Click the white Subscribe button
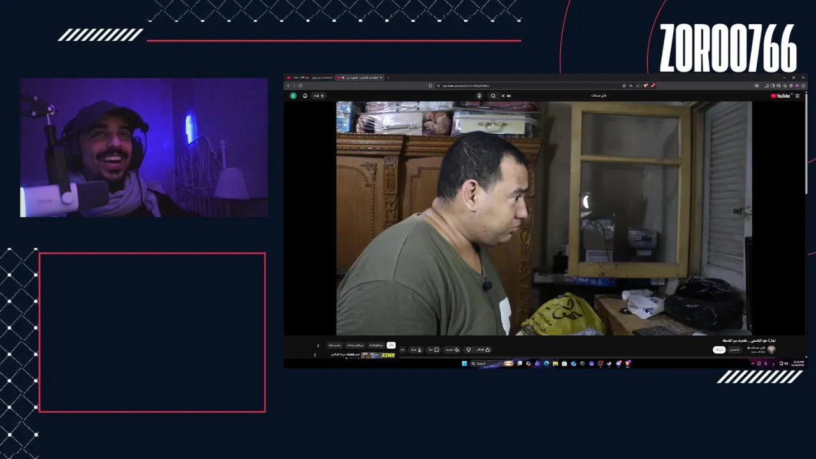Viewport: 816px width, 459px height. point(719,350)
